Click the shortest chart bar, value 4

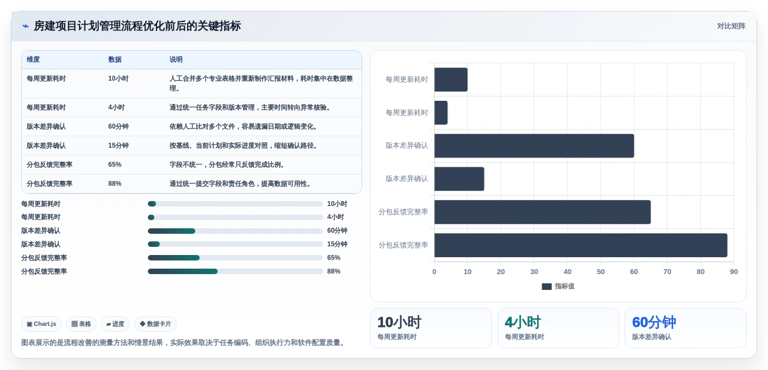pos(441,113)
